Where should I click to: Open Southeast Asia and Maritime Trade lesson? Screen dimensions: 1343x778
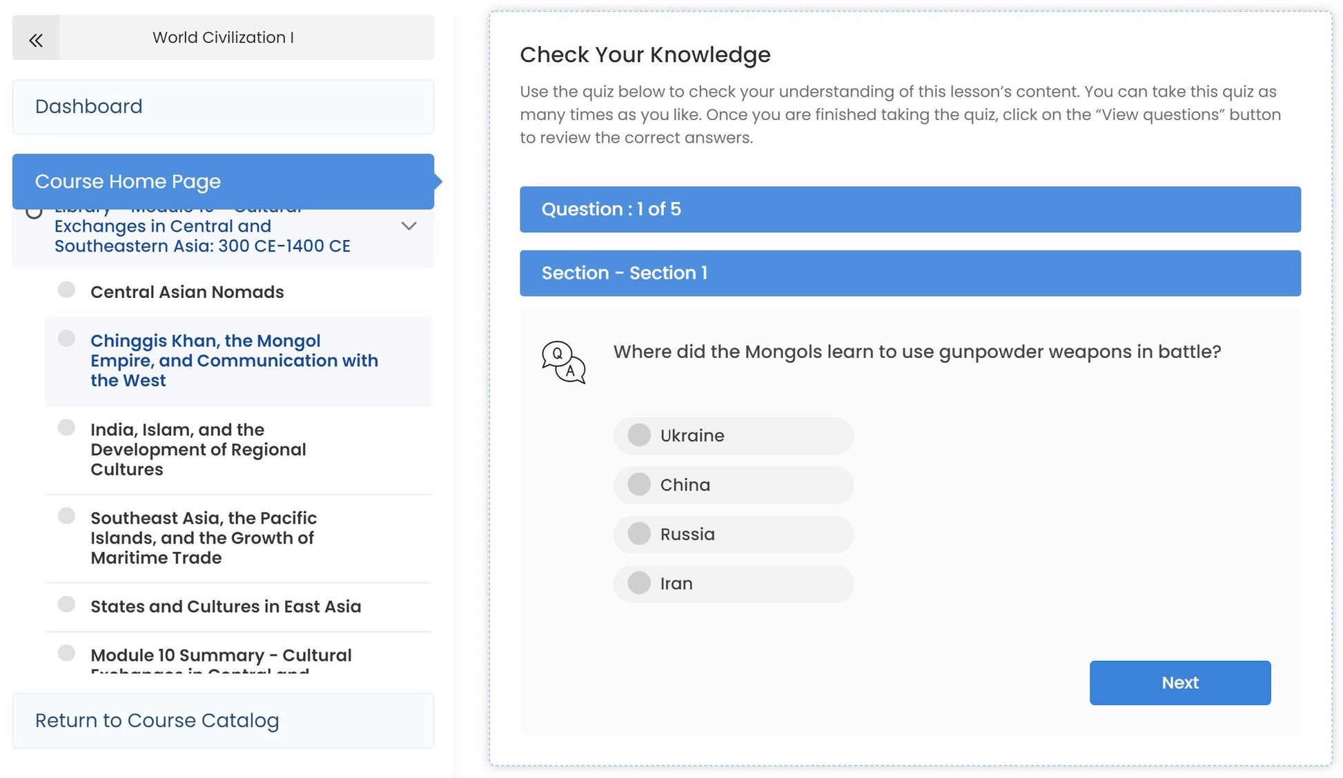204,538
